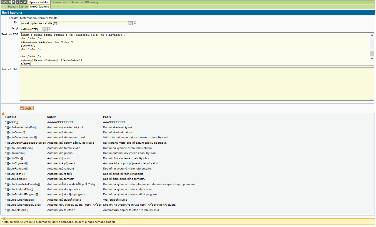Click the home icon in top toolbar
Viewport: 376px width, 227px height.
(13, 2)
